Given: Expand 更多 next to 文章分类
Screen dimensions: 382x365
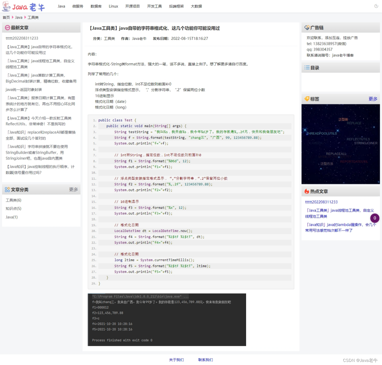Looking at the screenshot, I should point(73,189).
